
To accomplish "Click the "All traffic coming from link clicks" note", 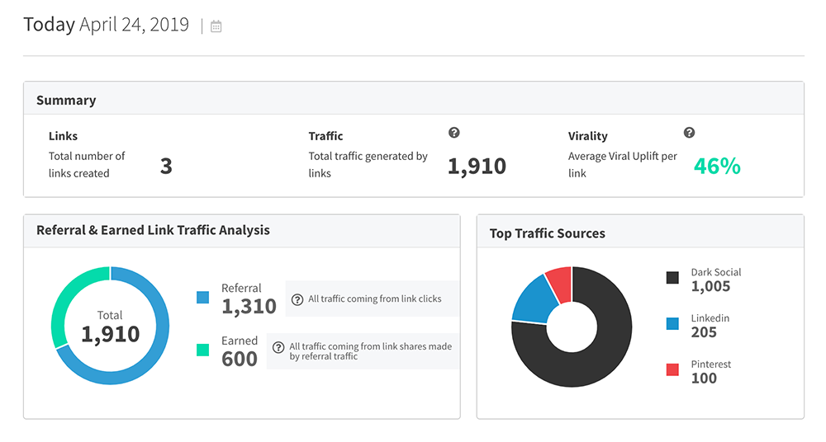I will click(x=375, y=299).
